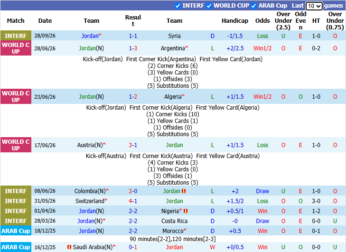Image resolution: width=346 pixels, height=252 pixels.
Task: Click the date 08/06/26
Action: pos(45,191)
